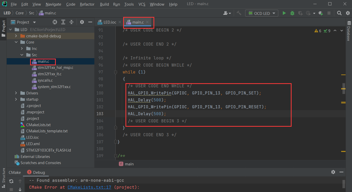Run the OCD LED configuration

click(x=284, y=13)
